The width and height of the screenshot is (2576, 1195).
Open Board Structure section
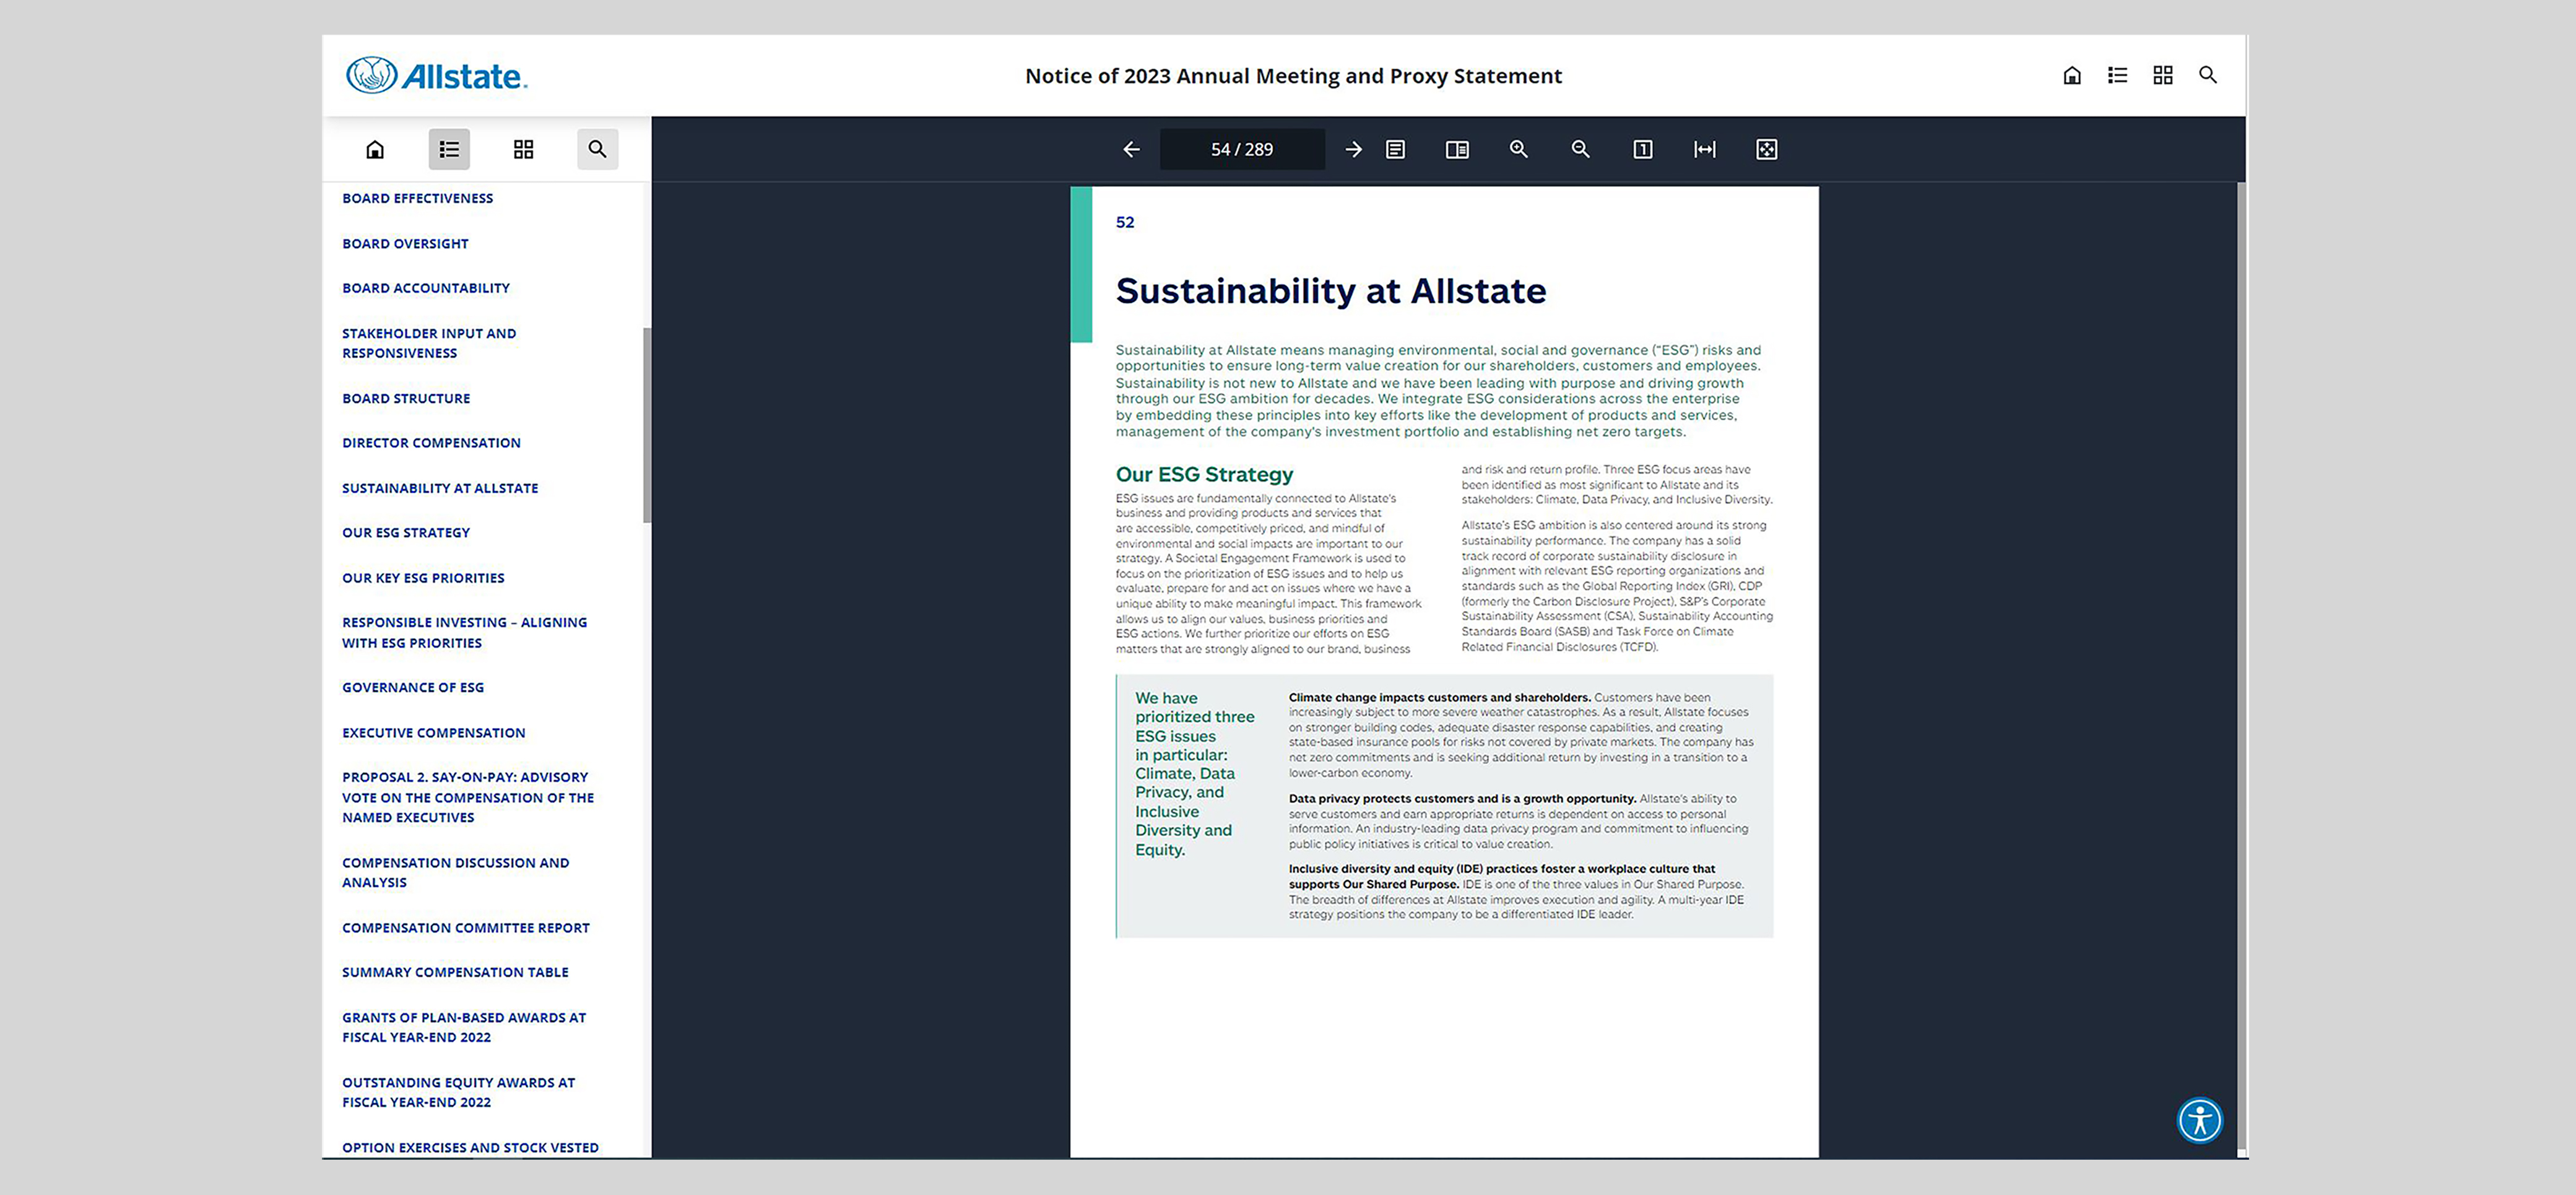[x=406, y=398]
